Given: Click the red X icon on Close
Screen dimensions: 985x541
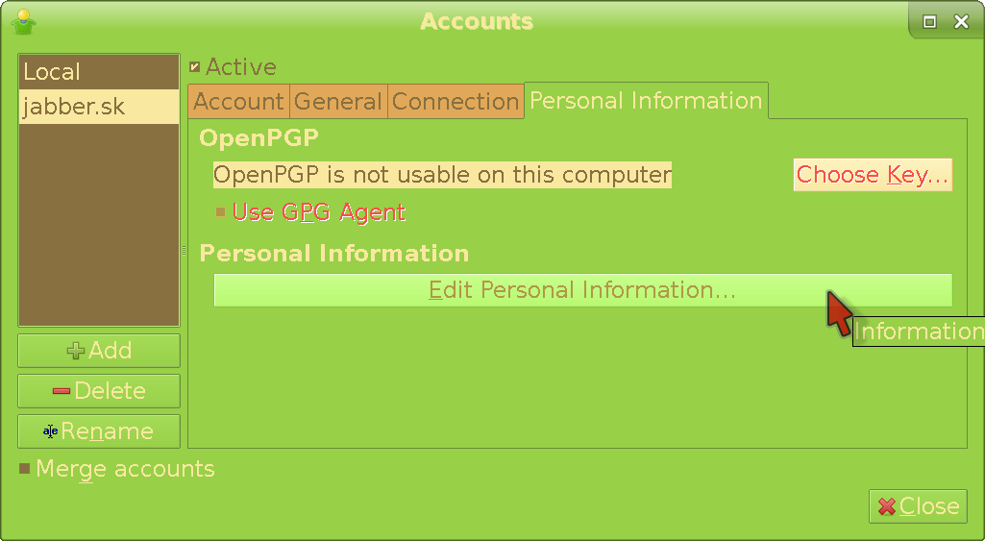Looking at the screenshot, I should pyautogui.click(x=886, y=506).
